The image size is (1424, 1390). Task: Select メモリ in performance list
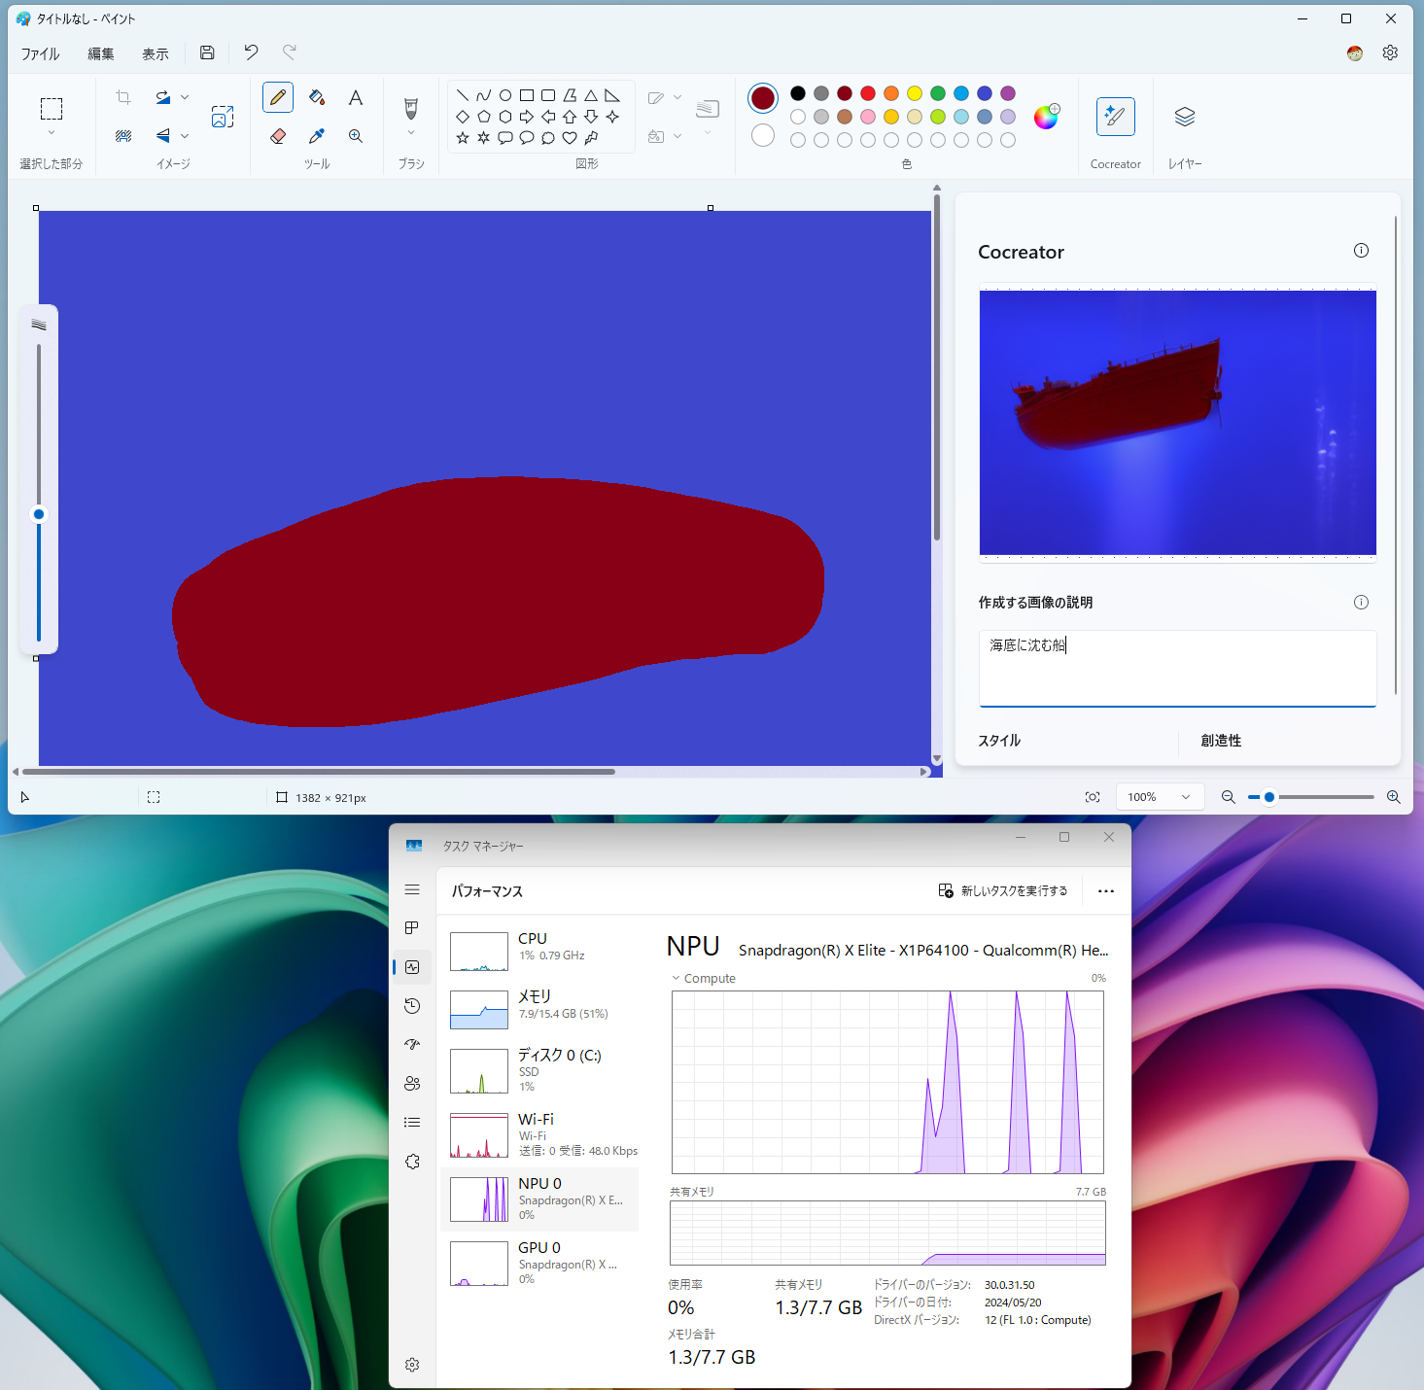pos(539,1008)
